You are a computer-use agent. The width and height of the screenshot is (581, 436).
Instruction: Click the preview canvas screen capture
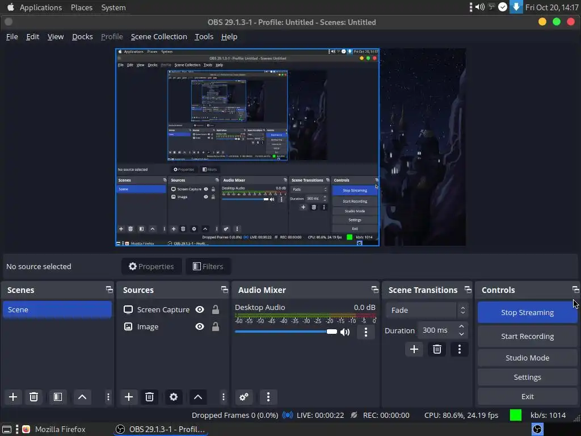pyautogui.click(x=247, y=147)
